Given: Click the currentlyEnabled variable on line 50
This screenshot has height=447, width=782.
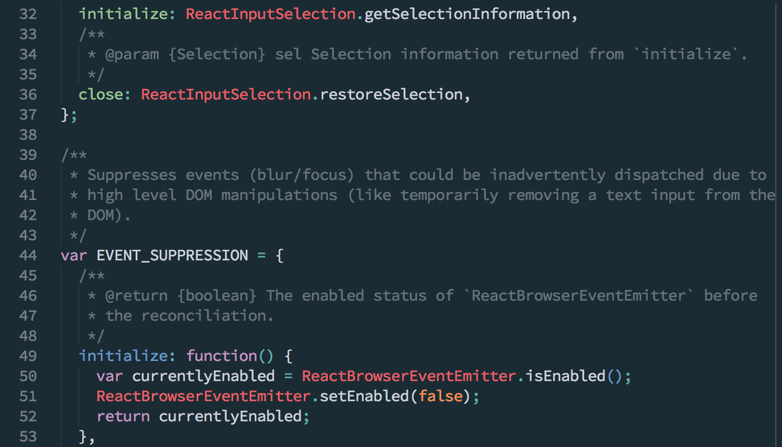Looking at the screenshot, I should pyautogui.click(x=203, y=376).
